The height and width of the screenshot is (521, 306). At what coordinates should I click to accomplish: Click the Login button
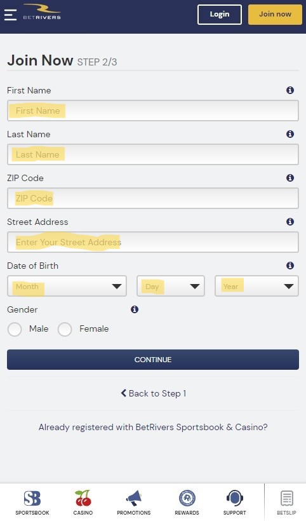pyautogui.click(x=220, y=14)
